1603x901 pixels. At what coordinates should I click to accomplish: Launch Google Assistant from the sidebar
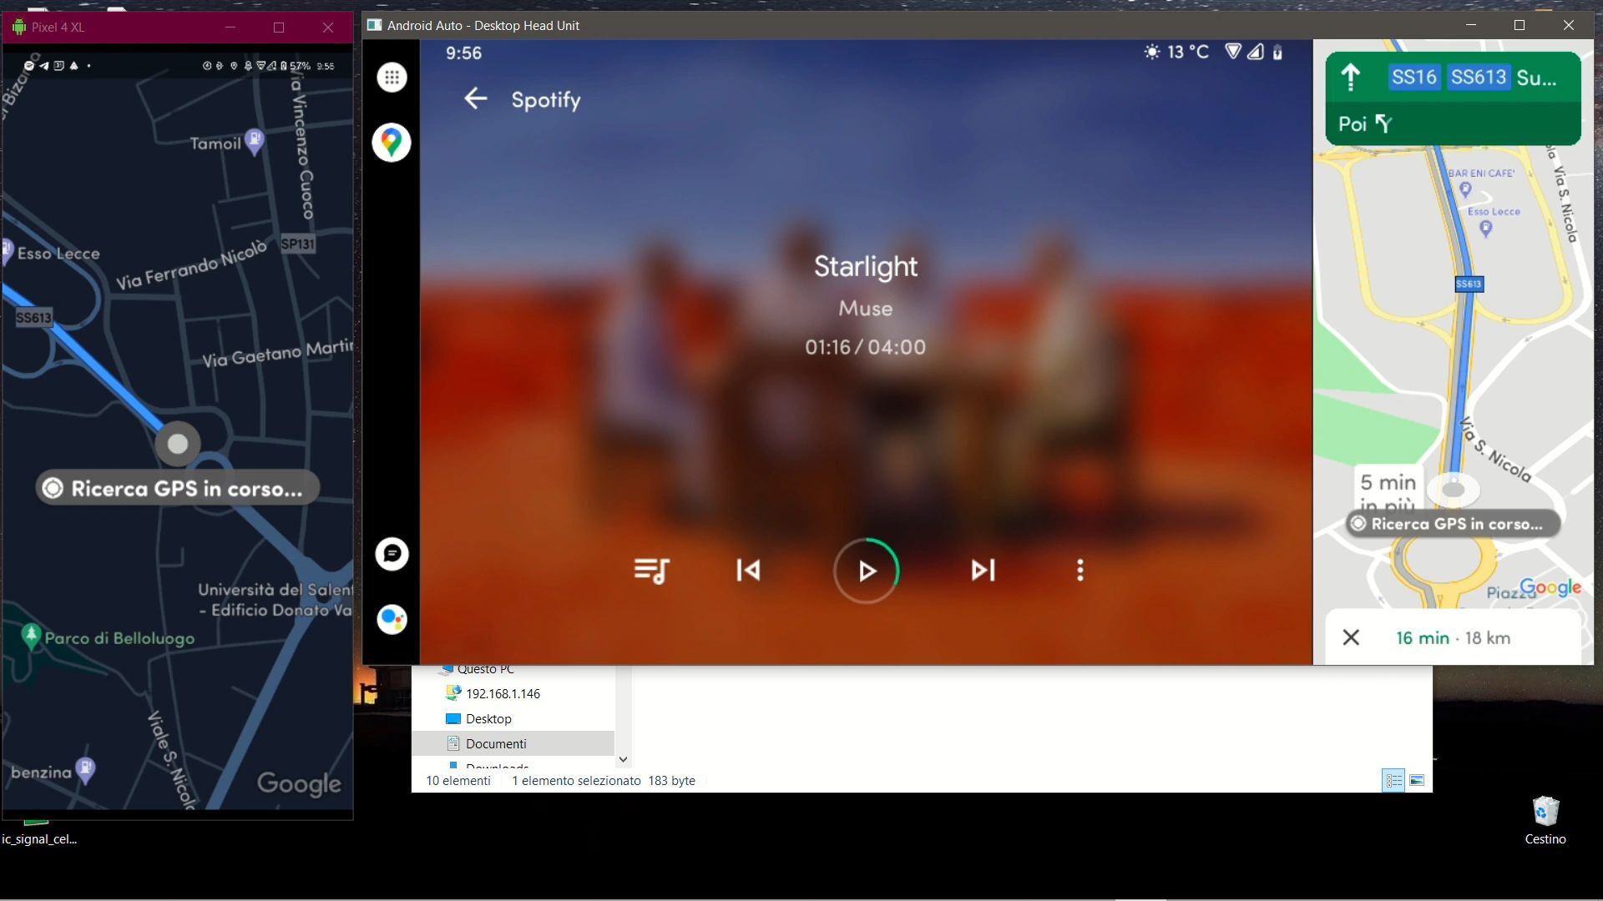391,619
